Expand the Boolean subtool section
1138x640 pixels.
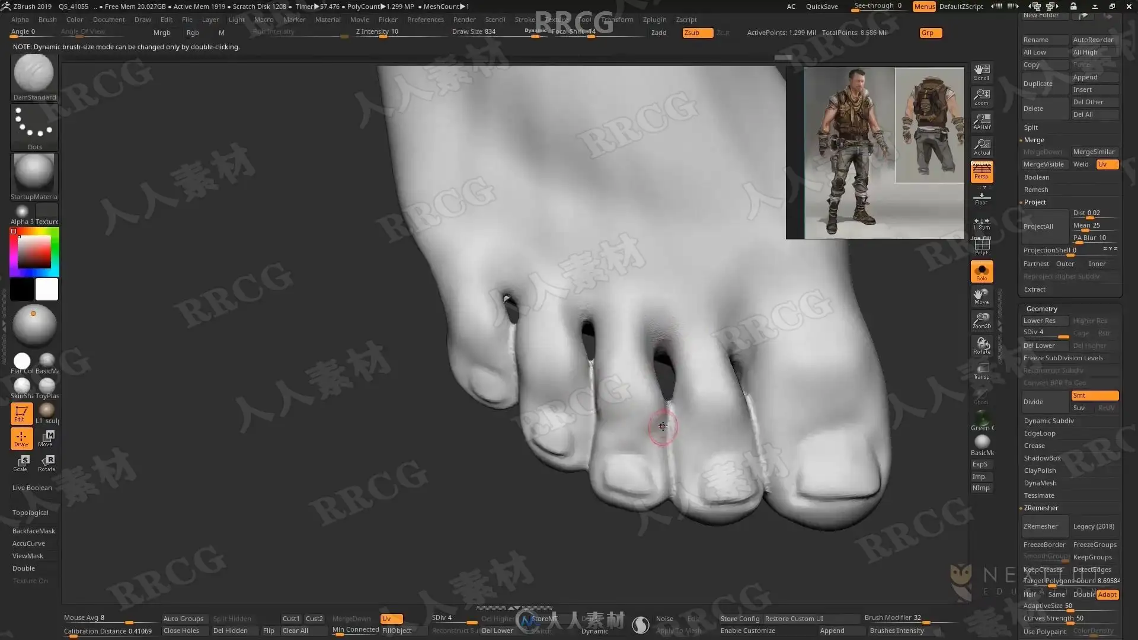(1036, 177)
